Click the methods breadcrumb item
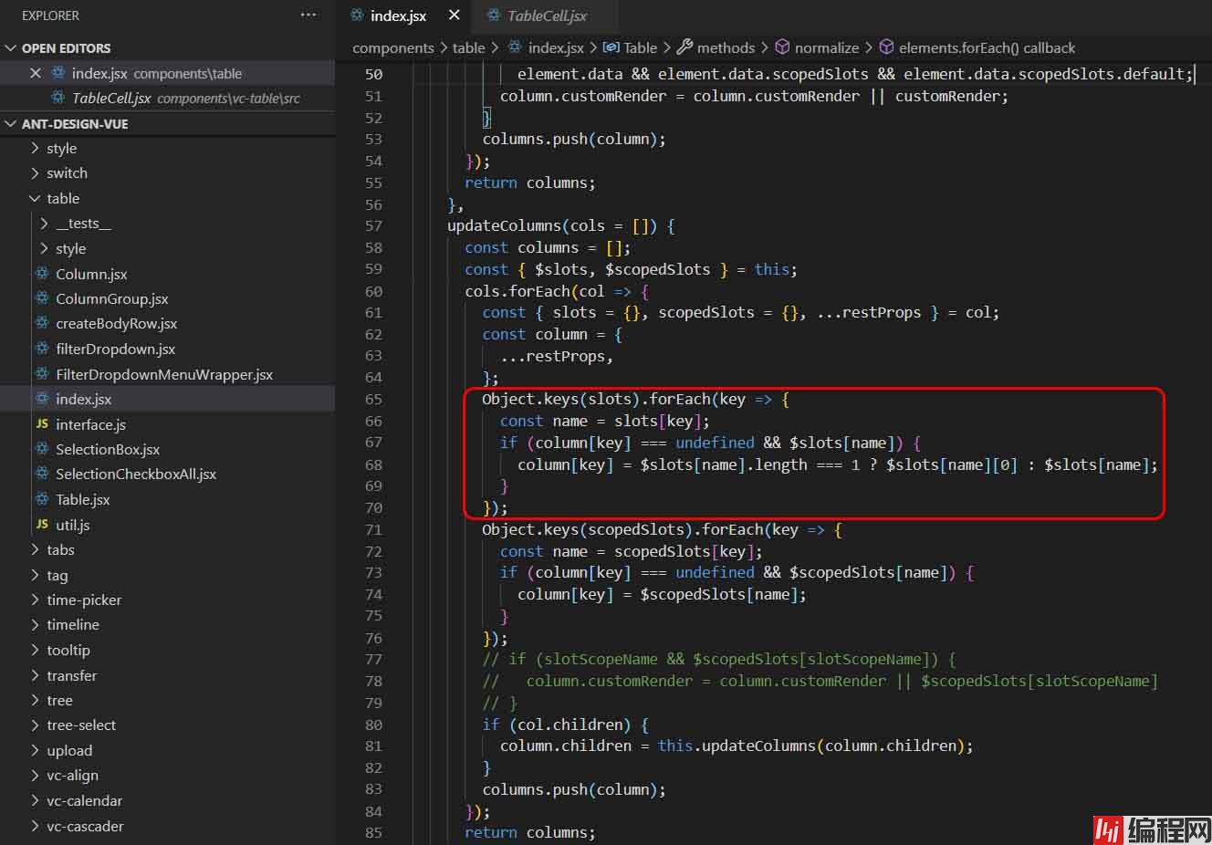The height and width of the screenshot is (845, 1212). click(726, 47)
